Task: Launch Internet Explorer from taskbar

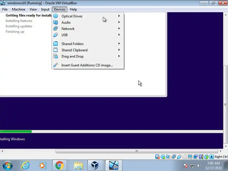Action: [26, 165]
